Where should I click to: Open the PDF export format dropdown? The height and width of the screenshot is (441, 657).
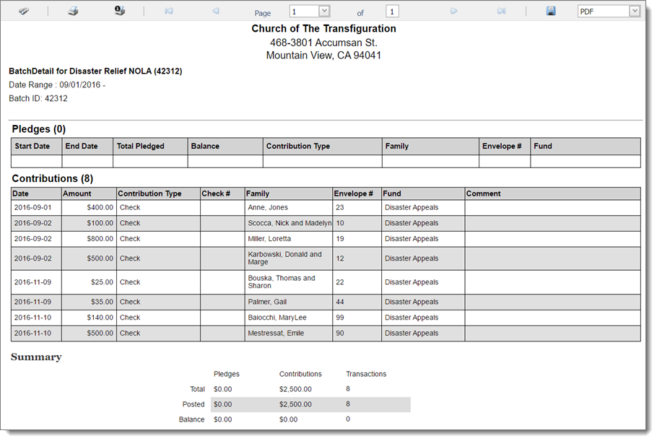coord(635,12)
